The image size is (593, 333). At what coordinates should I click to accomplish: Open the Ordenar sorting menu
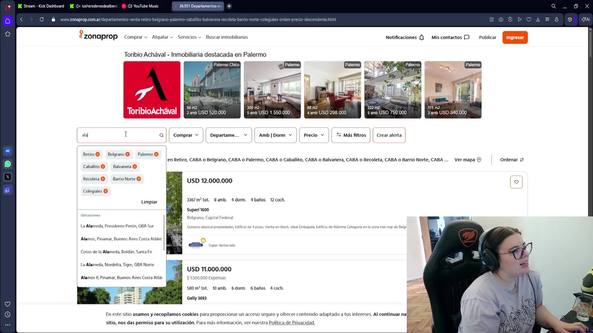point(512,160)
